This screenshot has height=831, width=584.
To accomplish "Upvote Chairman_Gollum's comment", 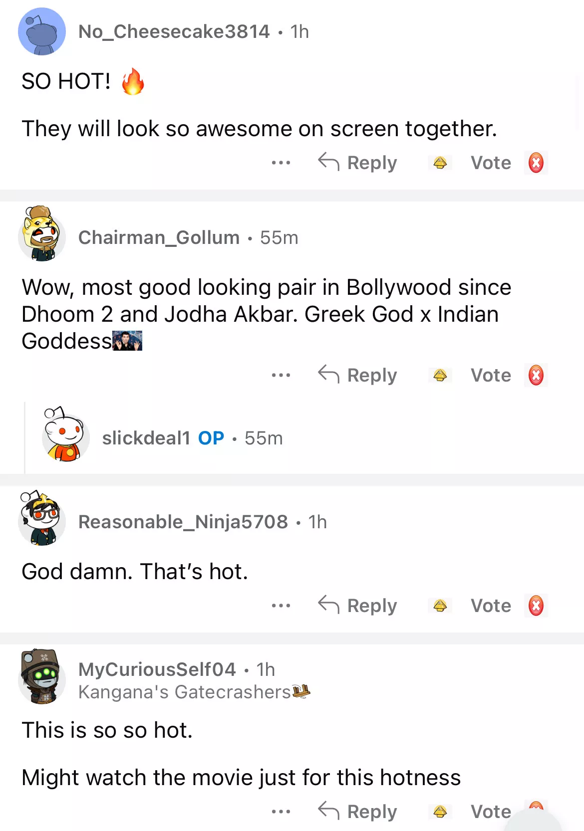I will pyautogui.click(x=440, y=375).
